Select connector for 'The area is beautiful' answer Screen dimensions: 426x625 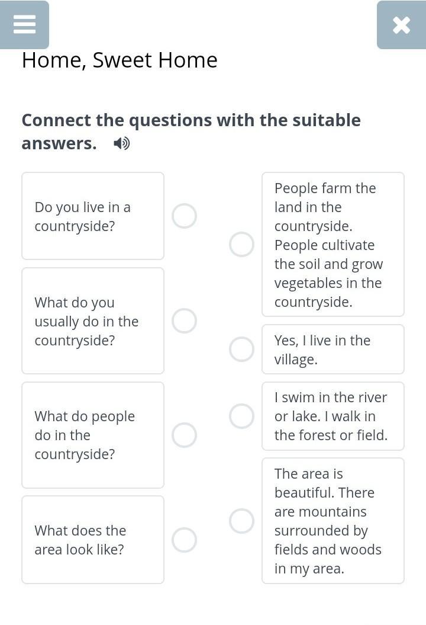pos(241,521)
